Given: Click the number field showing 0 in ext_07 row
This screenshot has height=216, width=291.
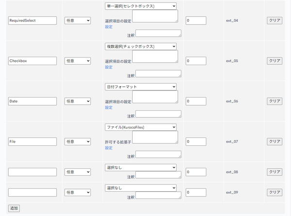Looking at the screenshot, I should tap(196, 142).
